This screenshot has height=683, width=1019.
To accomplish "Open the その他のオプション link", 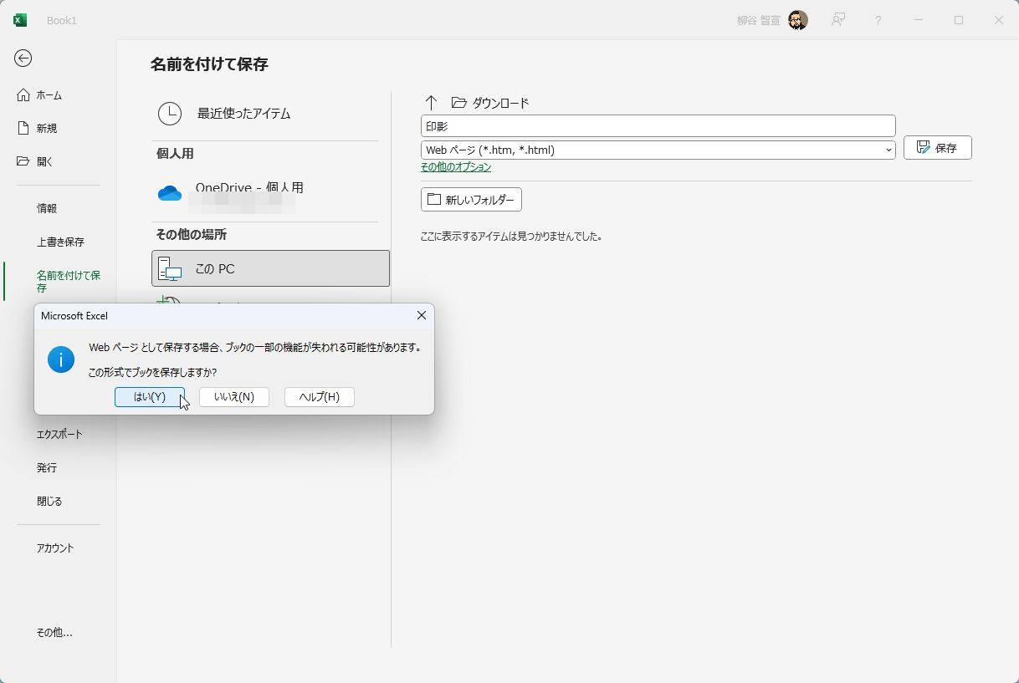I will point(455,166).
